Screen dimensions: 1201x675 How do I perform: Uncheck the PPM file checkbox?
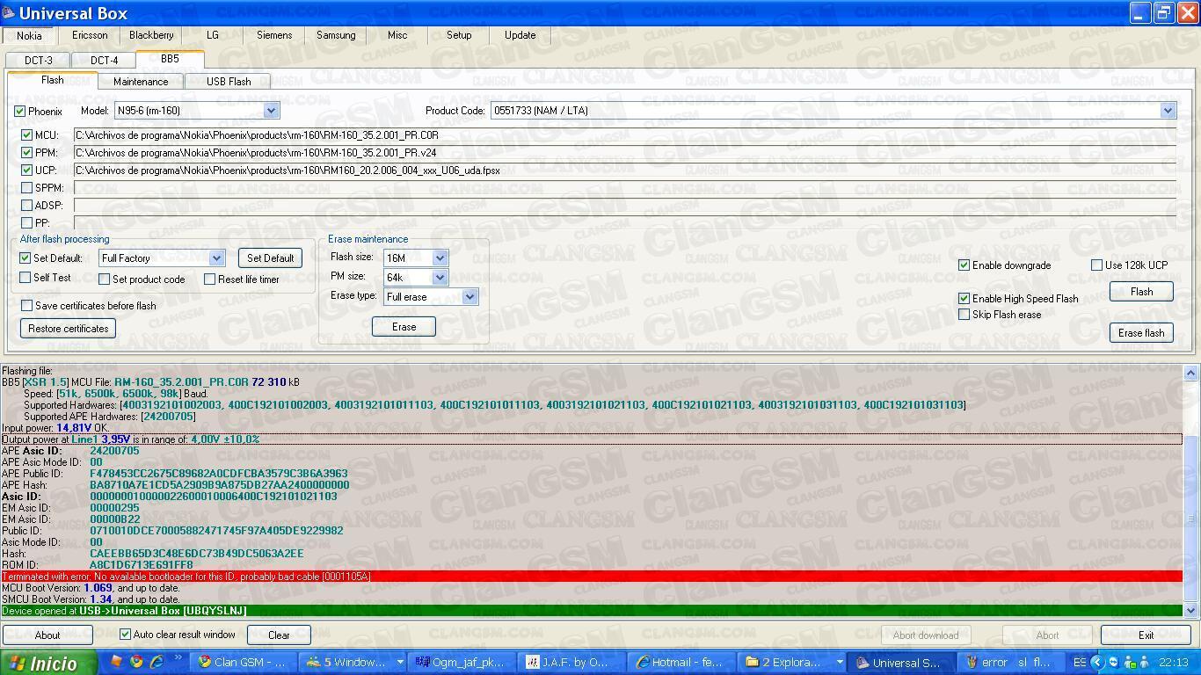click(27, 153)
